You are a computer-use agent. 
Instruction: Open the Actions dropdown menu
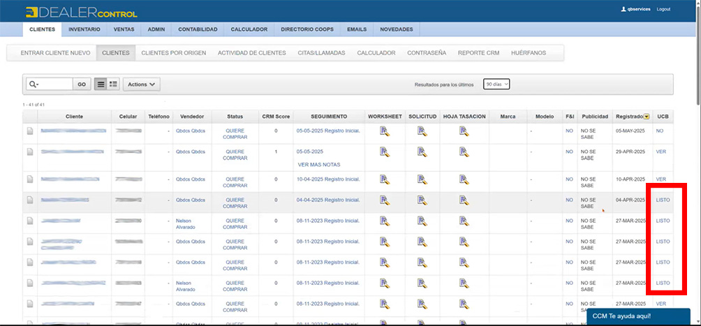(x=142, y=84)
